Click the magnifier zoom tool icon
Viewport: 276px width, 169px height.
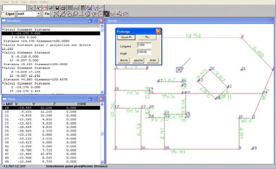[x=38, y=8]
